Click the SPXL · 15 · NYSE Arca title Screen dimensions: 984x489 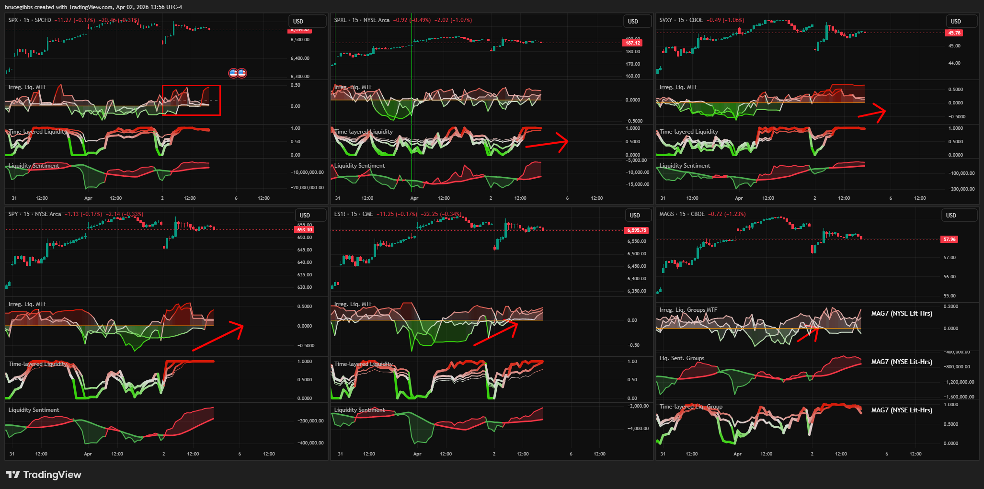pyautogui.click(x=362, y=20)
